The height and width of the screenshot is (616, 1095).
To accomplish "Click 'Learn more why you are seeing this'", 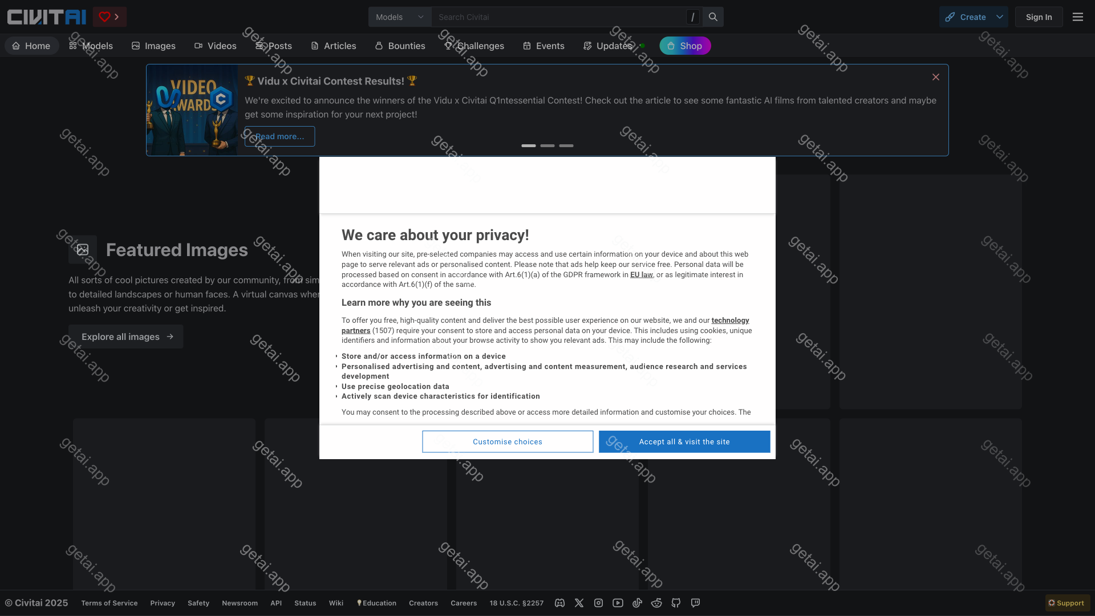I will [416, 302].
